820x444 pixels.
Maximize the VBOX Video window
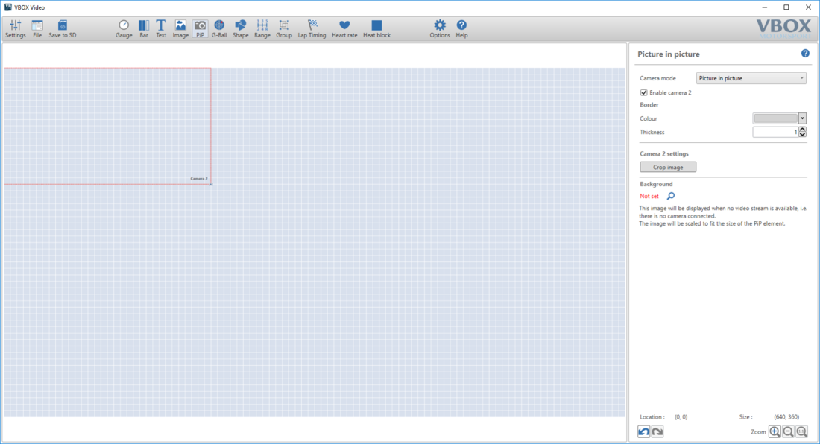786,7
